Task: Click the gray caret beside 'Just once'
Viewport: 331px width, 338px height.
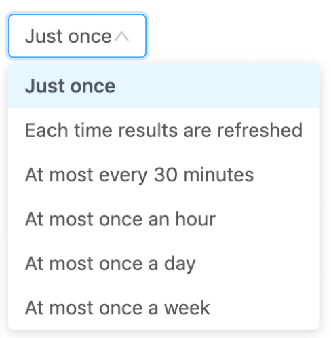Action: coord(121,36)
